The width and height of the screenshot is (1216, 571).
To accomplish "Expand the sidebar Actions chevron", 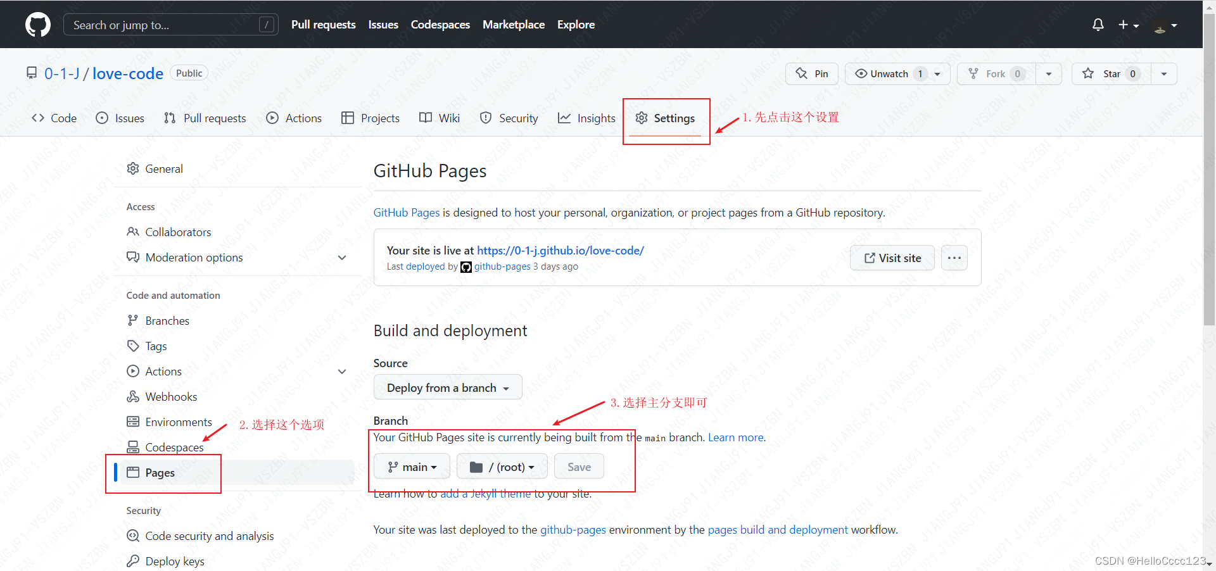I will pyautogui.click(x=342, y=372).
